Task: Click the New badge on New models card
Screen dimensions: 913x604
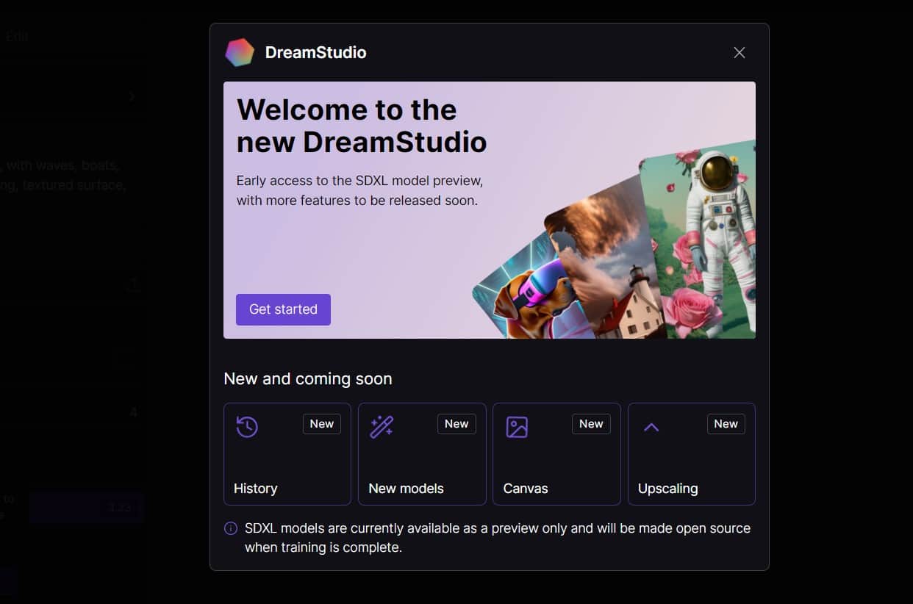Action: pyautogui.click(x=456, y=424)
